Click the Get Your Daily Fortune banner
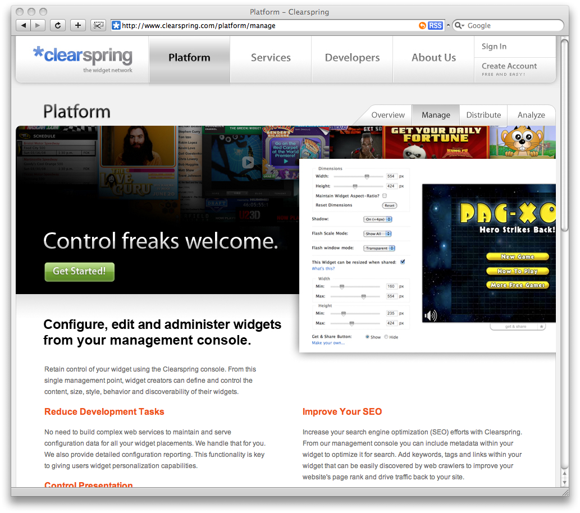Viewport: 580px width, 513px height. pos(436,143)
